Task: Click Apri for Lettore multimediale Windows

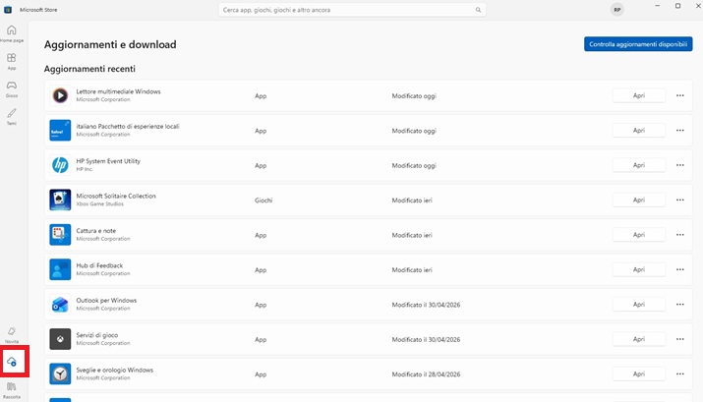Action: (x=639, y=95)
